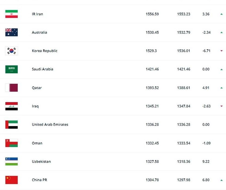Click Oman's previous points 1333.54
This screenshot has height=190, width=226.
coord(184,143)
